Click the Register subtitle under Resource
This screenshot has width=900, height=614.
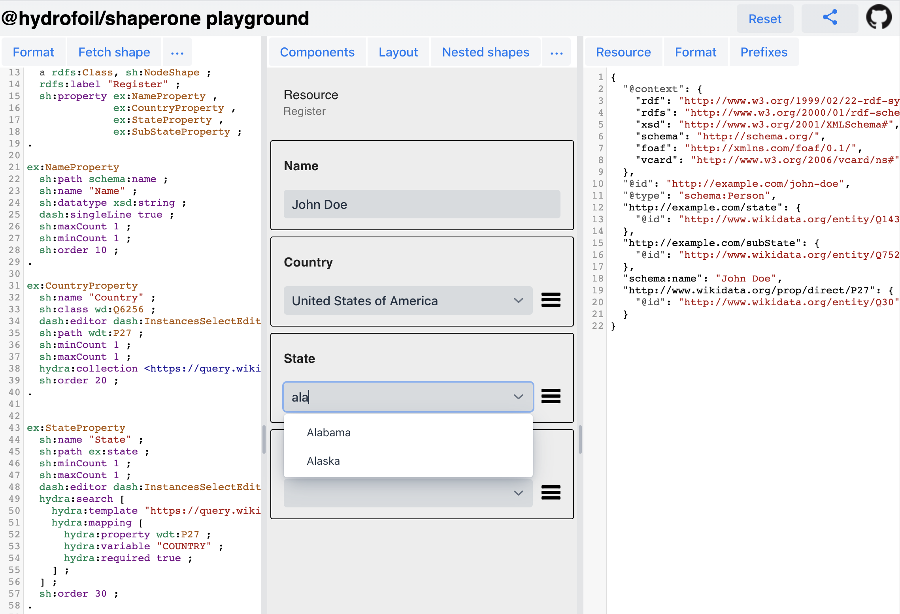304,111
